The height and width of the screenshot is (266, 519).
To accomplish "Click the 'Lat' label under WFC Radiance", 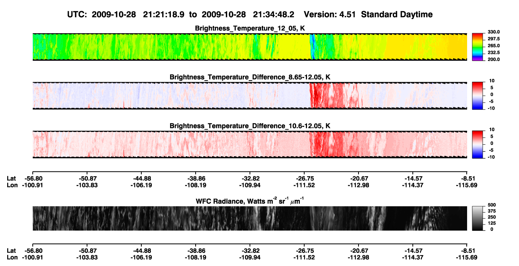I will pos(12,251).
